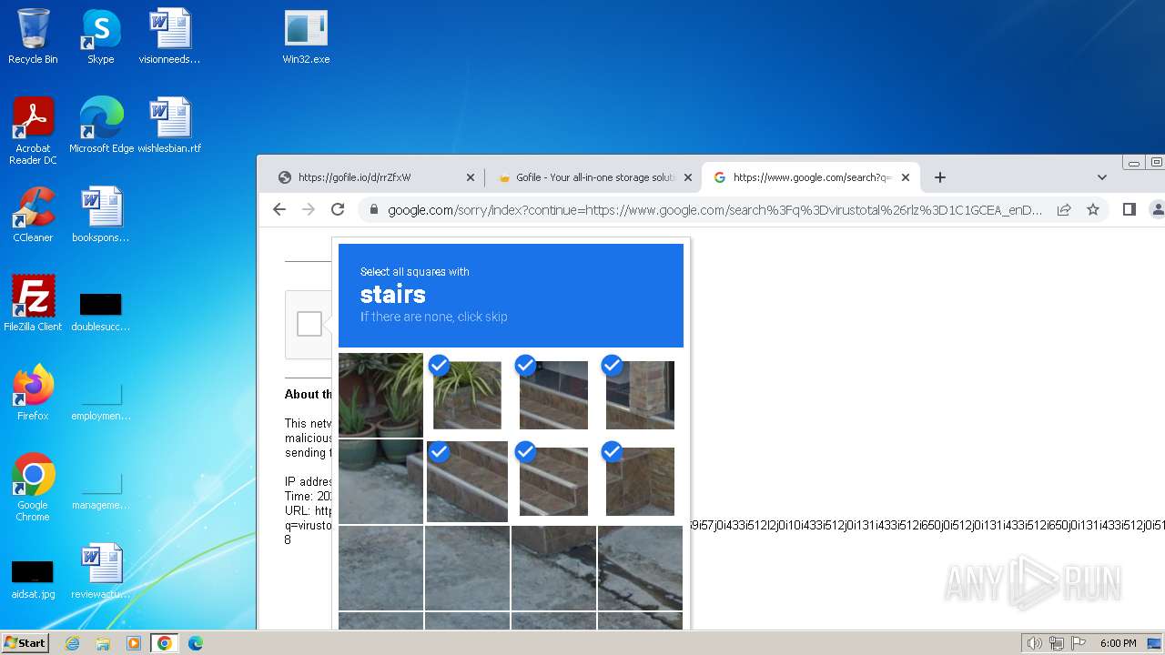Open File Explorer from the taskbar
1165x655 pixels.
103,643
